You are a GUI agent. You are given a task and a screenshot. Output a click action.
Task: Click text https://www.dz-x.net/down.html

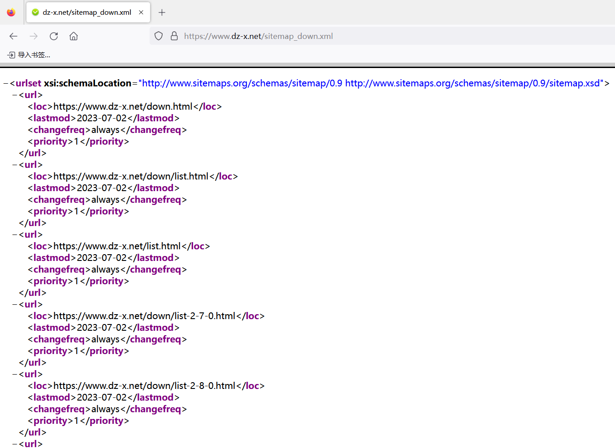click(x=123, y=107)
